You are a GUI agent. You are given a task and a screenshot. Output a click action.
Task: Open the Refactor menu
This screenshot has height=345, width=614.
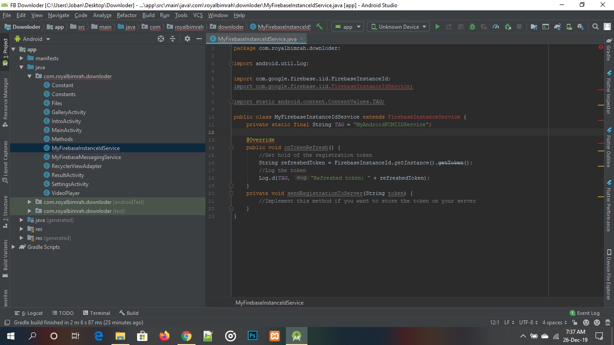127,15
